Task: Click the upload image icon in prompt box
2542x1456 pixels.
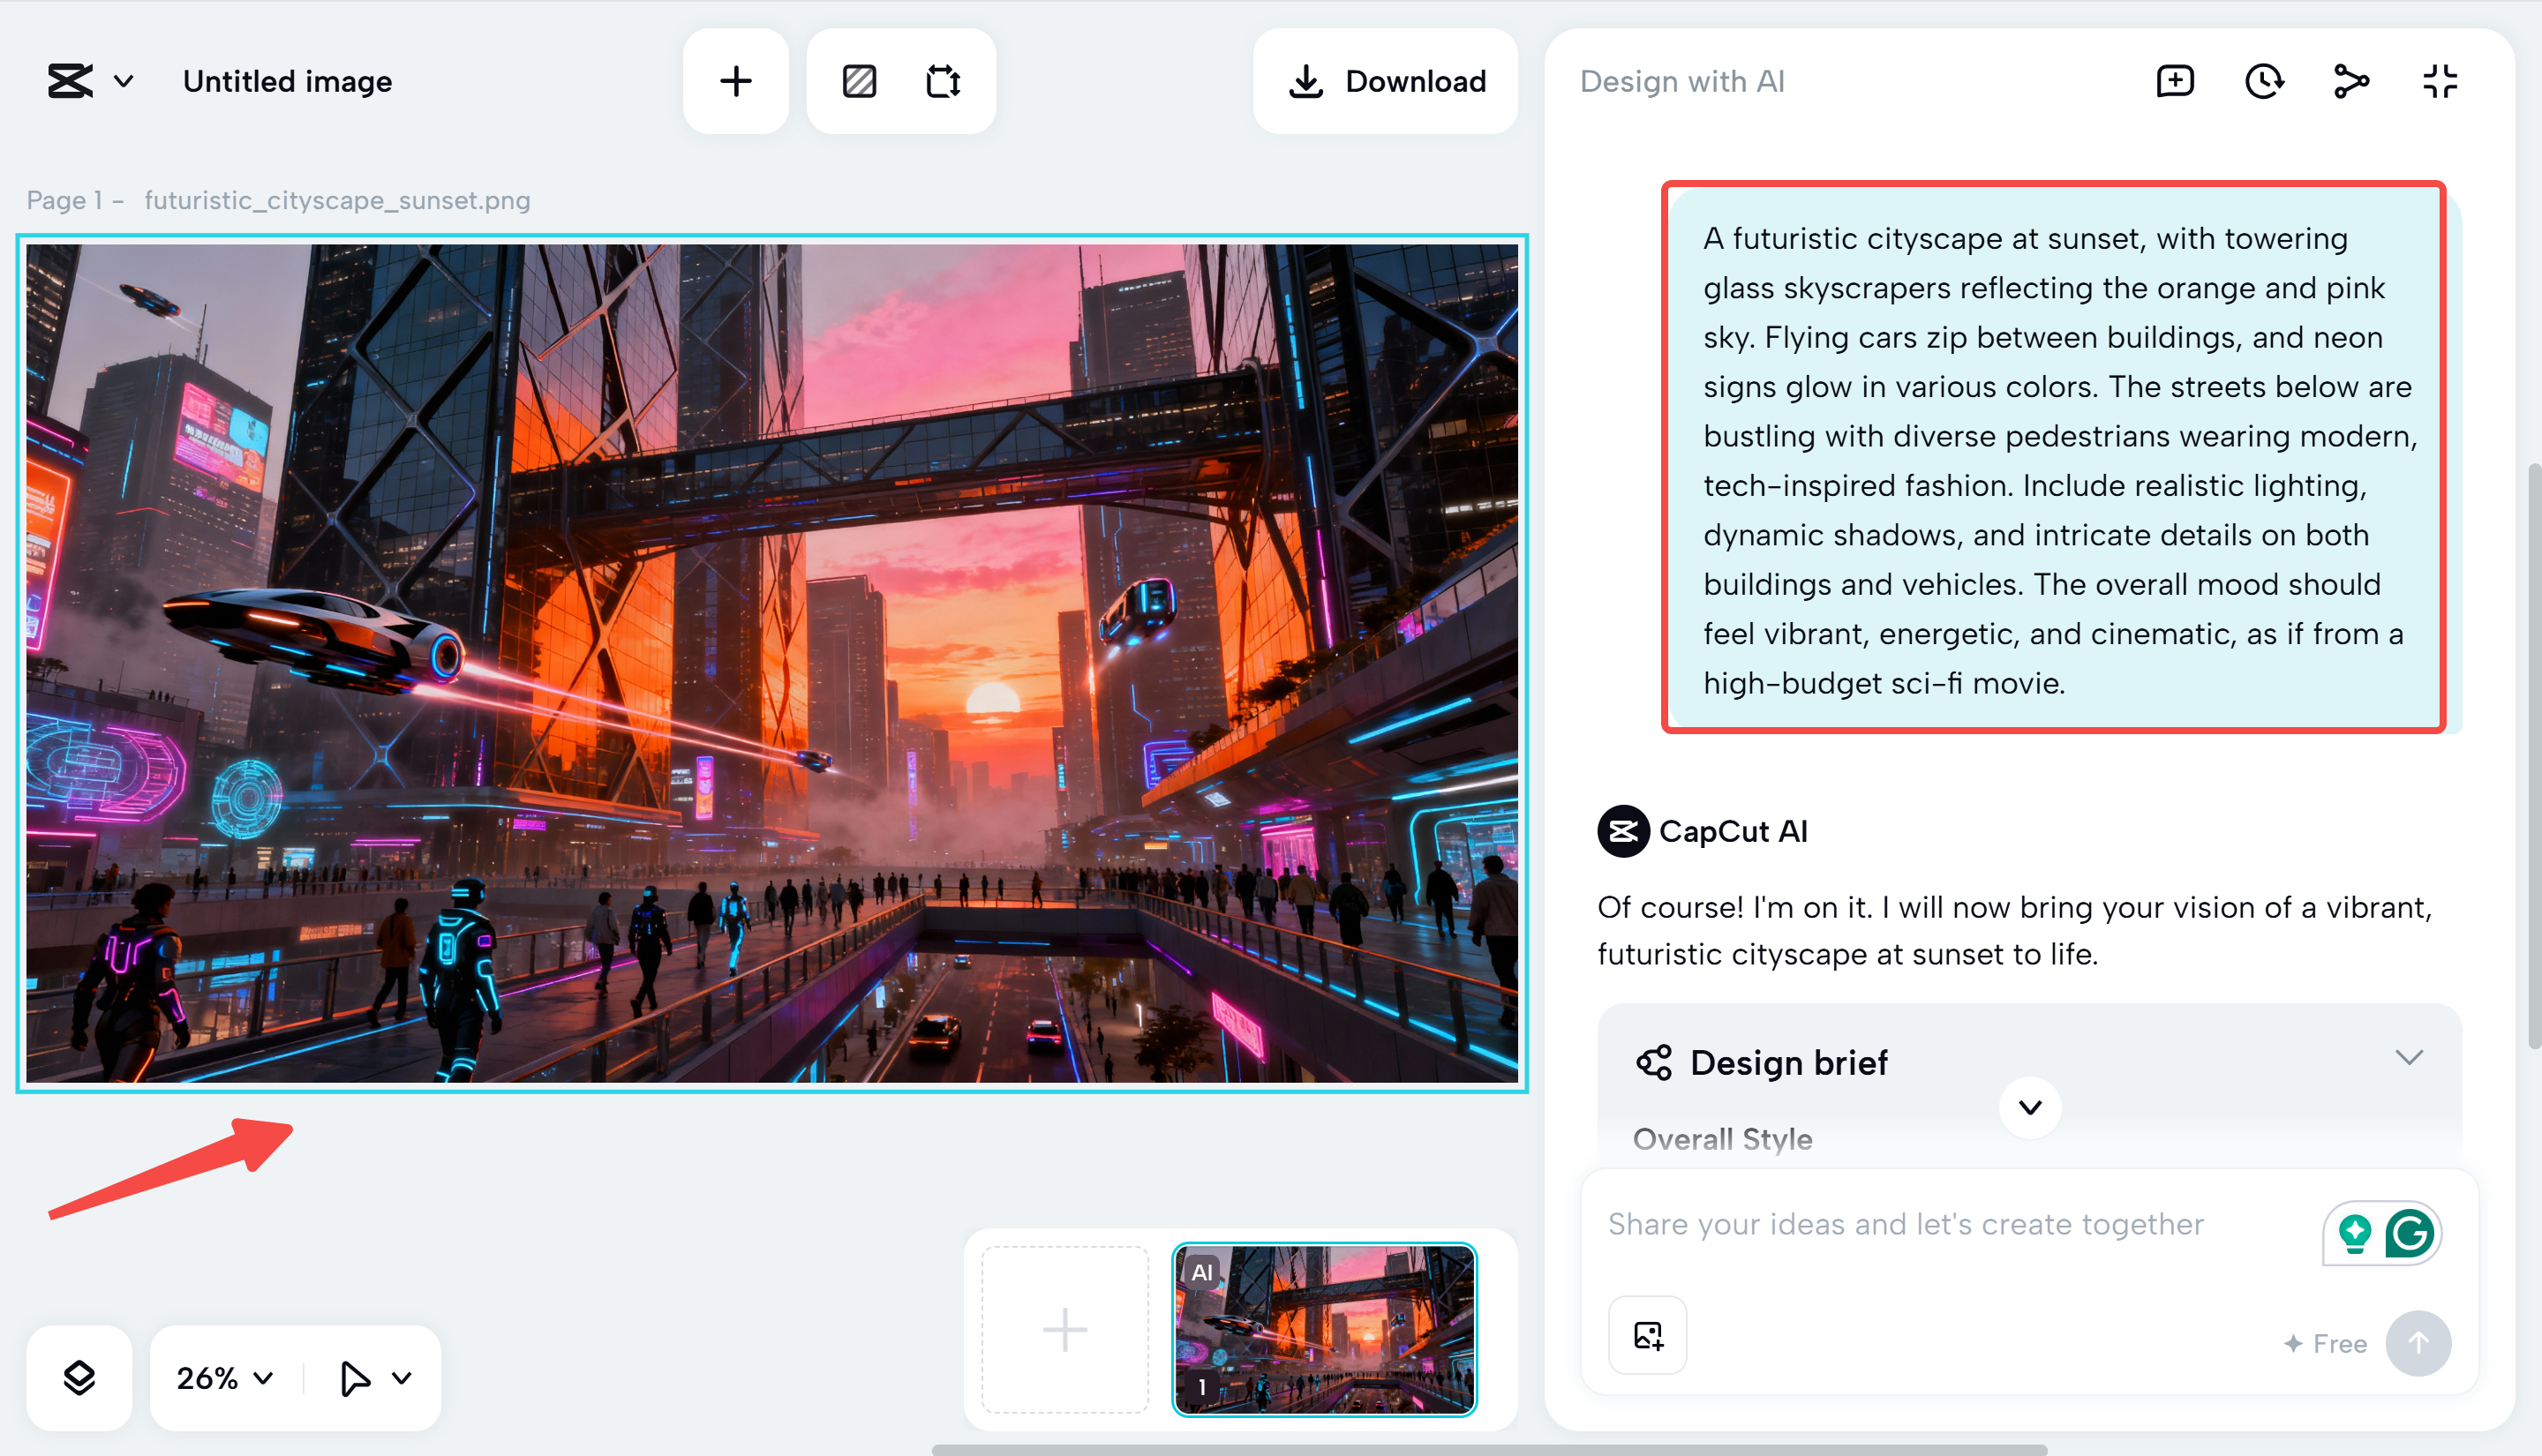Action: tap(1647, 1336)
